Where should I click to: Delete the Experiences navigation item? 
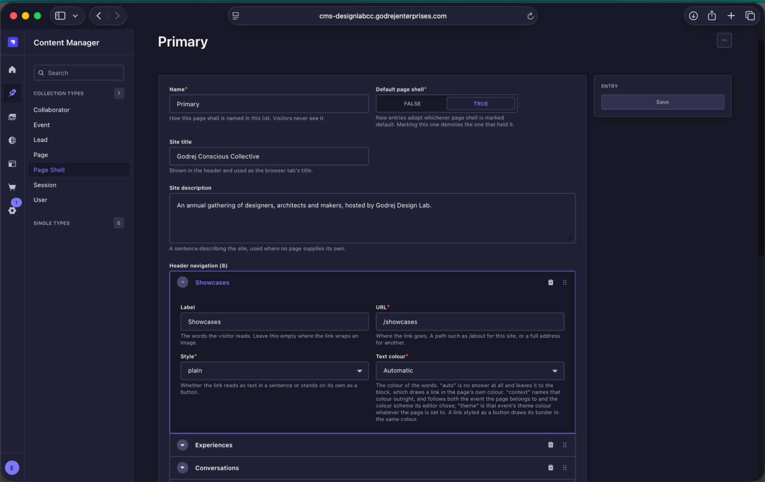[x=550, y=445]
